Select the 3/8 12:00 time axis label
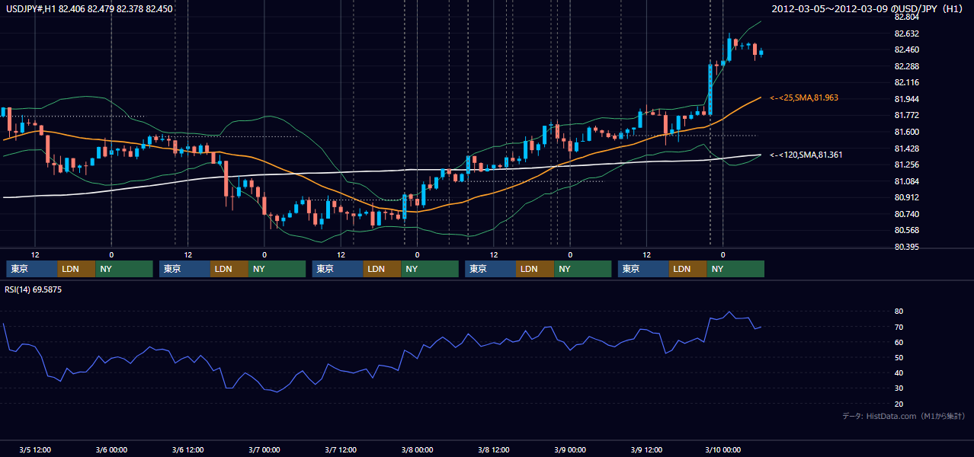 click(x=494, y=450)
